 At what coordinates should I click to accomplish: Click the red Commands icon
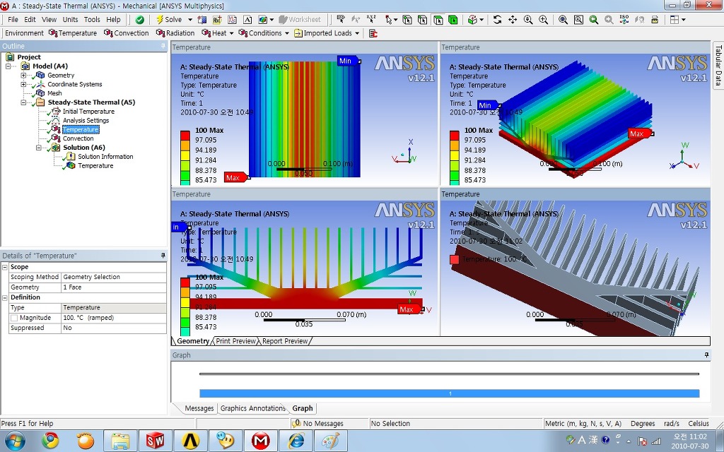tap(373, 33)
